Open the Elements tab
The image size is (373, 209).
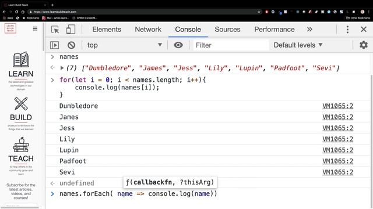click(x=107, y=30)
